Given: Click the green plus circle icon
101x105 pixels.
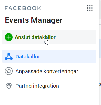Looking at the screenshot, I should 9,37.
